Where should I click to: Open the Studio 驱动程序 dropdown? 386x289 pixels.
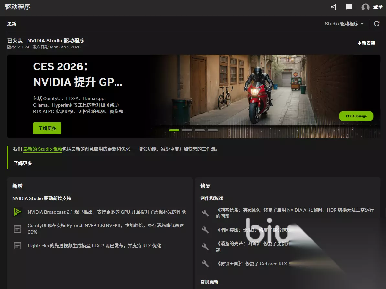click(x=344, y=24)
